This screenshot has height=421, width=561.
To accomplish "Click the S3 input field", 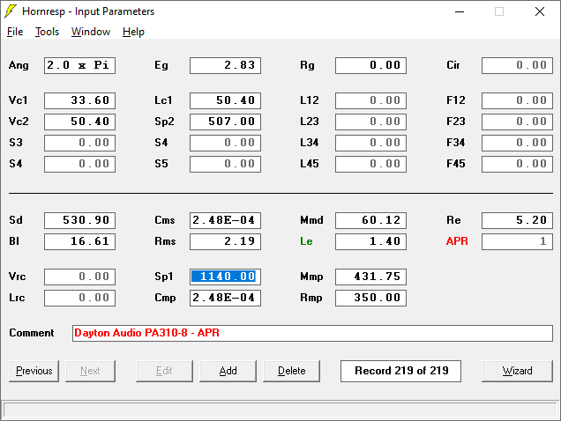I will tap(79, 143).
